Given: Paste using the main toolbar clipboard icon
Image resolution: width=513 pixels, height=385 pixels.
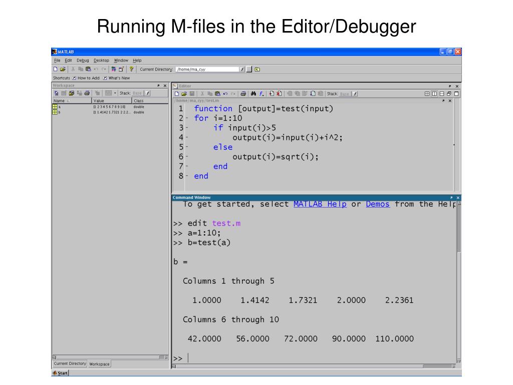Looking at the screenshot, I should (x=88, y=69).
